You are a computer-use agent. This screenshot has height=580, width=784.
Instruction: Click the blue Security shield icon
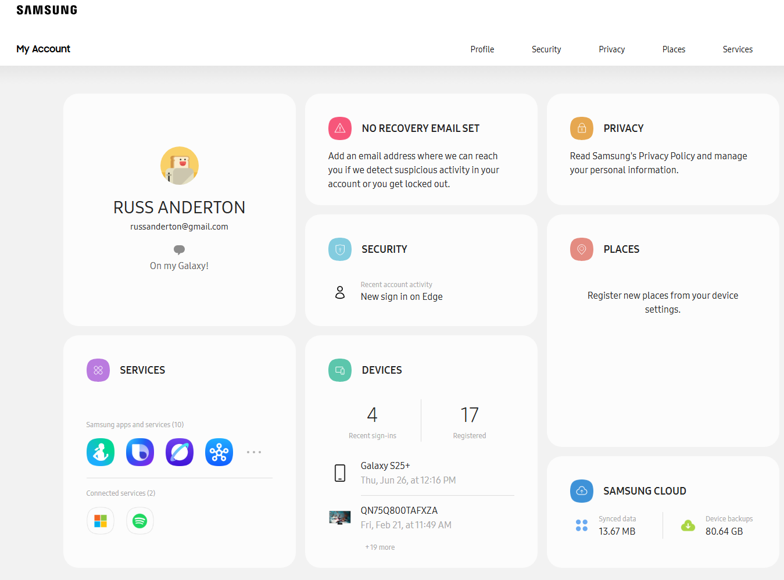(340, 249)
